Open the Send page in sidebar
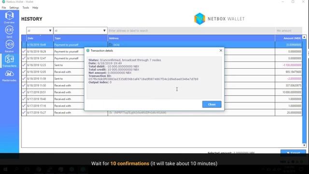309x174 pixels. pos(9,32)
